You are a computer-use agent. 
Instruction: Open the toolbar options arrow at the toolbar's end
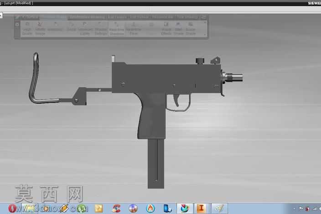205,34
